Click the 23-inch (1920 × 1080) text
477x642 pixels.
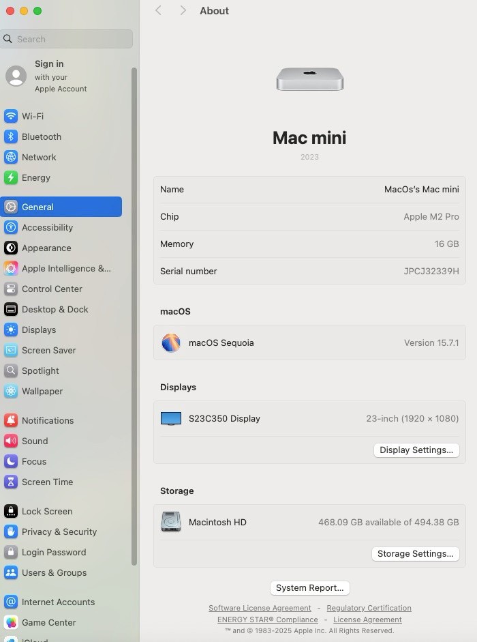(412, 418)
